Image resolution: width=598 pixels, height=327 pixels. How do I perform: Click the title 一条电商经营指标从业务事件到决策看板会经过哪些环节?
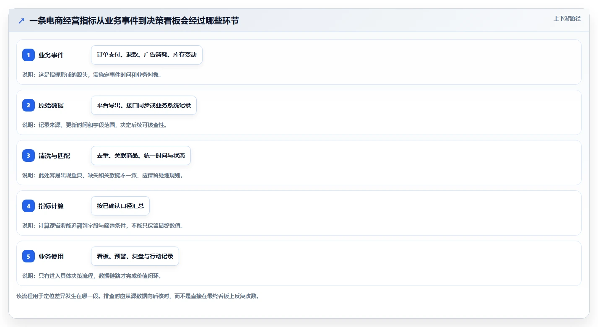click(134, 21)
